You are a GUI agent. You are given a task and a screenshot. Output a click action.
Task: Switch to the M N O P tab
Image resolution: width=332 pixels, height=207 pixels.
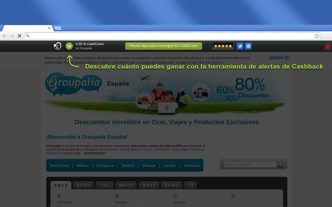coord(126,185)
